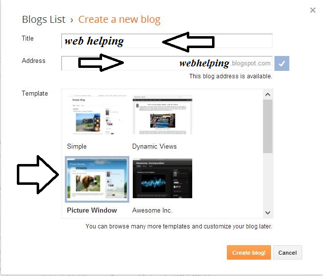Click the Cancel button
Screen dimensions: 323x276
click(x=287, y=253)
